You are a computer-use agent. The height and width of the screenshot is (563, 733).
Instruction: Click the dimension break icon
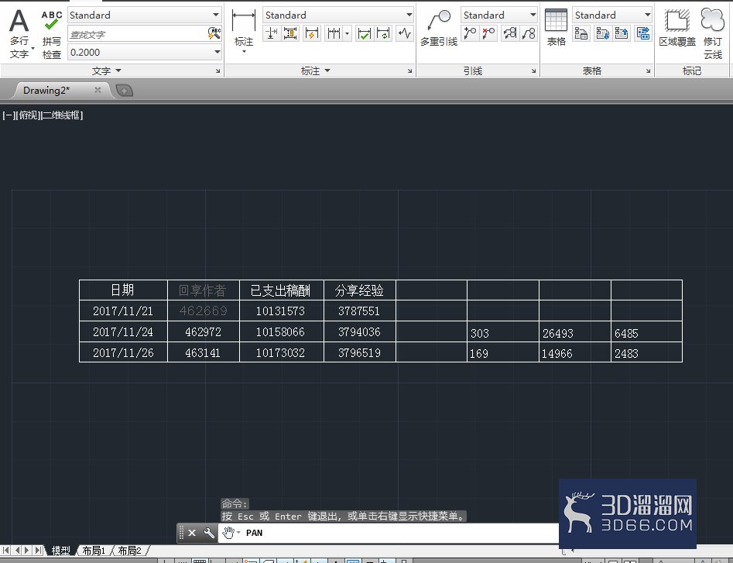coord(271,33)
